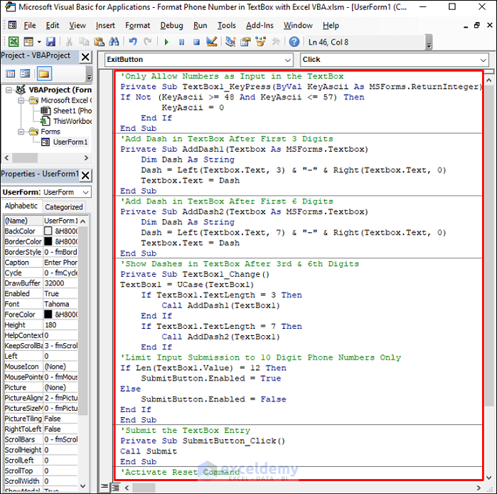
Task: Open the ExitButton object dropdown
Action: (286, 60)
